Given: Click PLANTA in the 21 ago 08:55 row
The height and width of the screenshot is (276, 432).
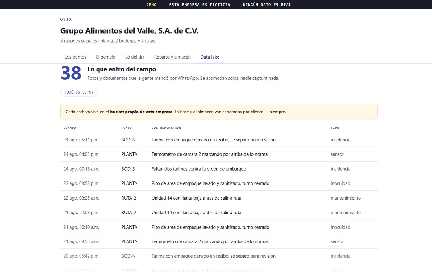Looking at the screenshot, I should point(129,242).
